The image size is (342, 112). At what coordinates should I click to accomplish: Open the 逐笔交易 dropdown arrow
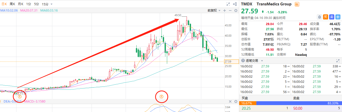pyautogui.click(x=262, y=61)
